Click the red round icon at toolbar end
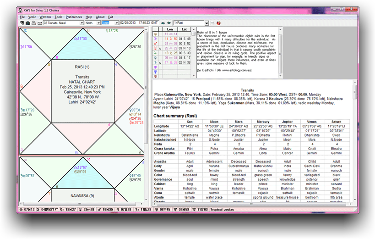Image resolution: width=375 pixels, height=239 pixels. point(219,22)
